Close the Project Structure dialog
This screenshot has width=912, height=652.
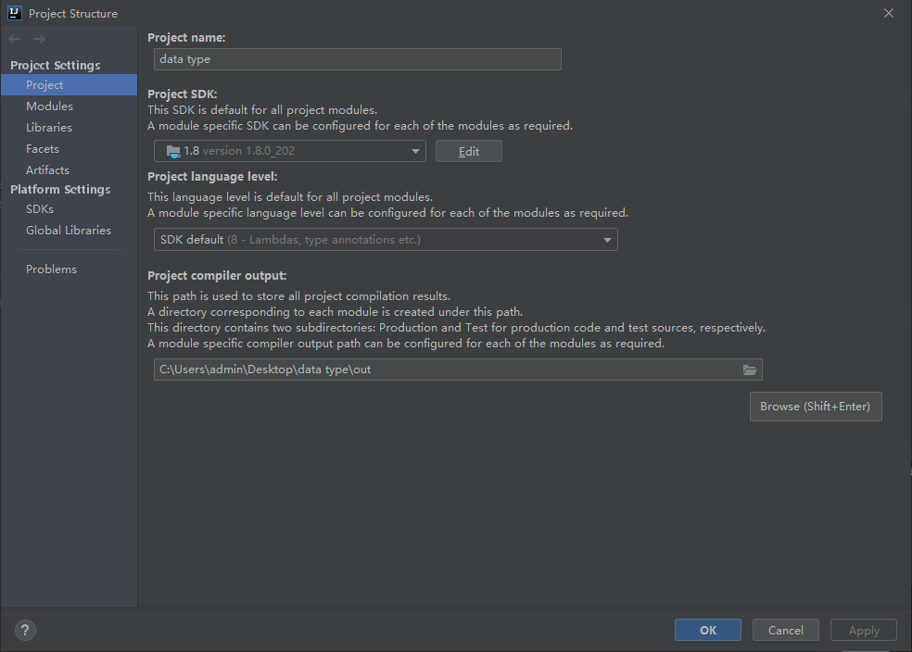888,13
